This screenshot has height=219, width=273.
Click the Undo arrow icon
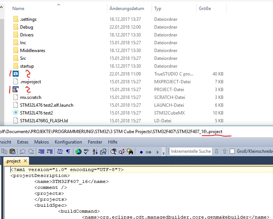click(x=23, y=152)
